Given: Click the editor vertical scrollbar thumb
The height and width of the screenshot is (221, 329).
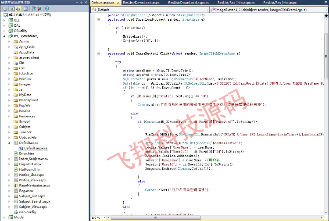Looking at the screenshot, I should click(x=326, y=57).
